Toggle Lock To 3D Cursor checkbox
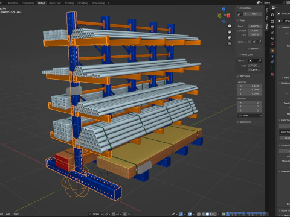290x217 pixels. (x=250, y=66)
